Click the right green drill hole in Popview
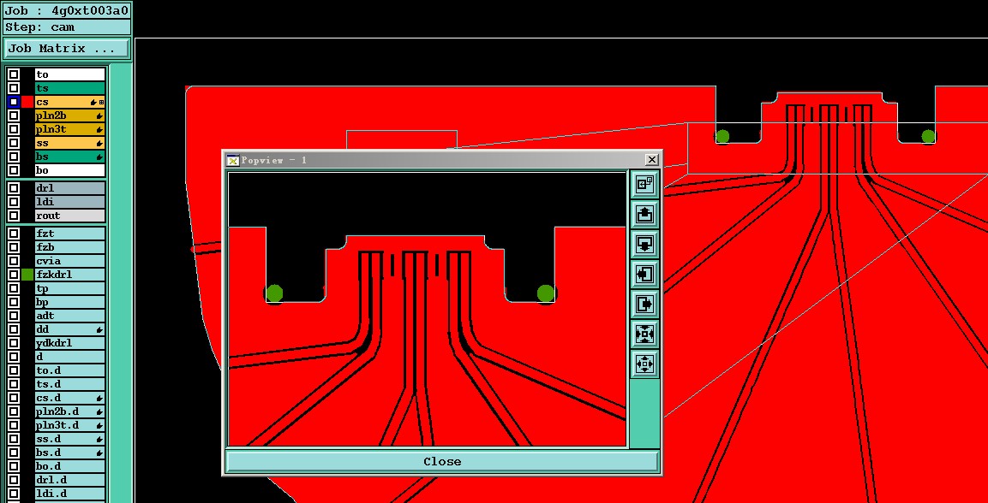 (x=546, y=293)
